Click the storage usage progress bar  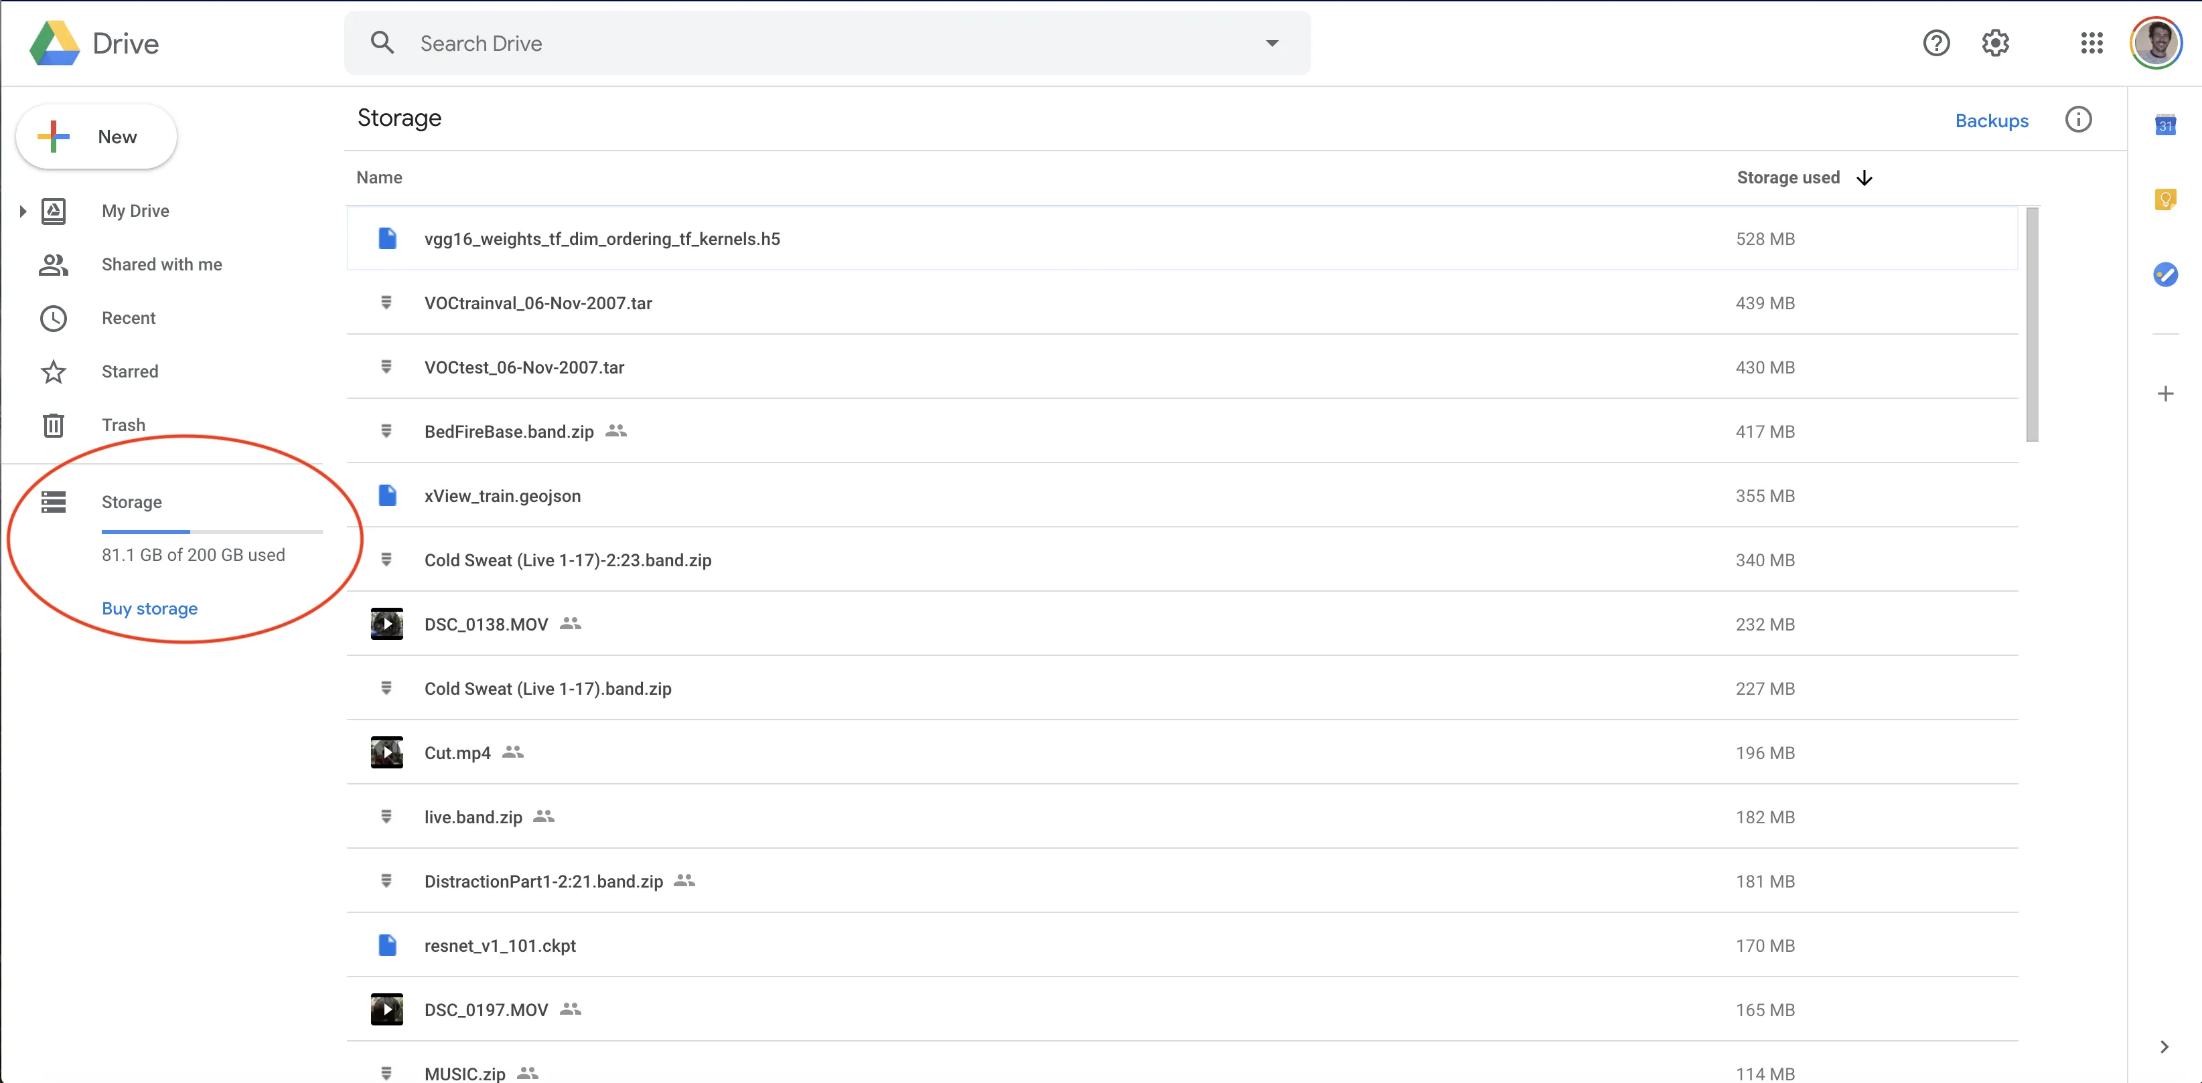pos(211,532)
